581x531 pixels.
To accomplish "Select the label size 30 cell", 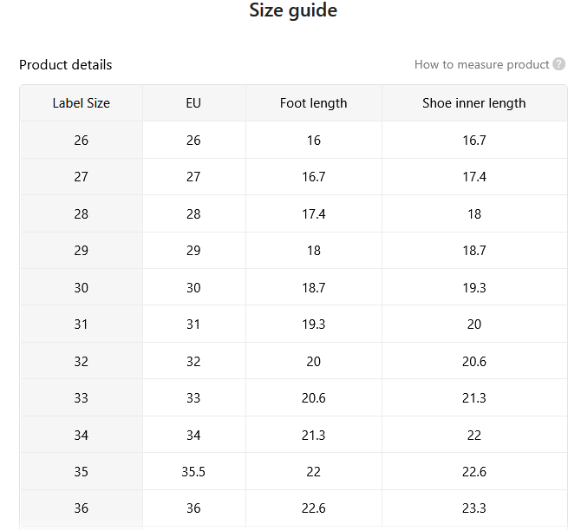I will click(x=82, y=287).
